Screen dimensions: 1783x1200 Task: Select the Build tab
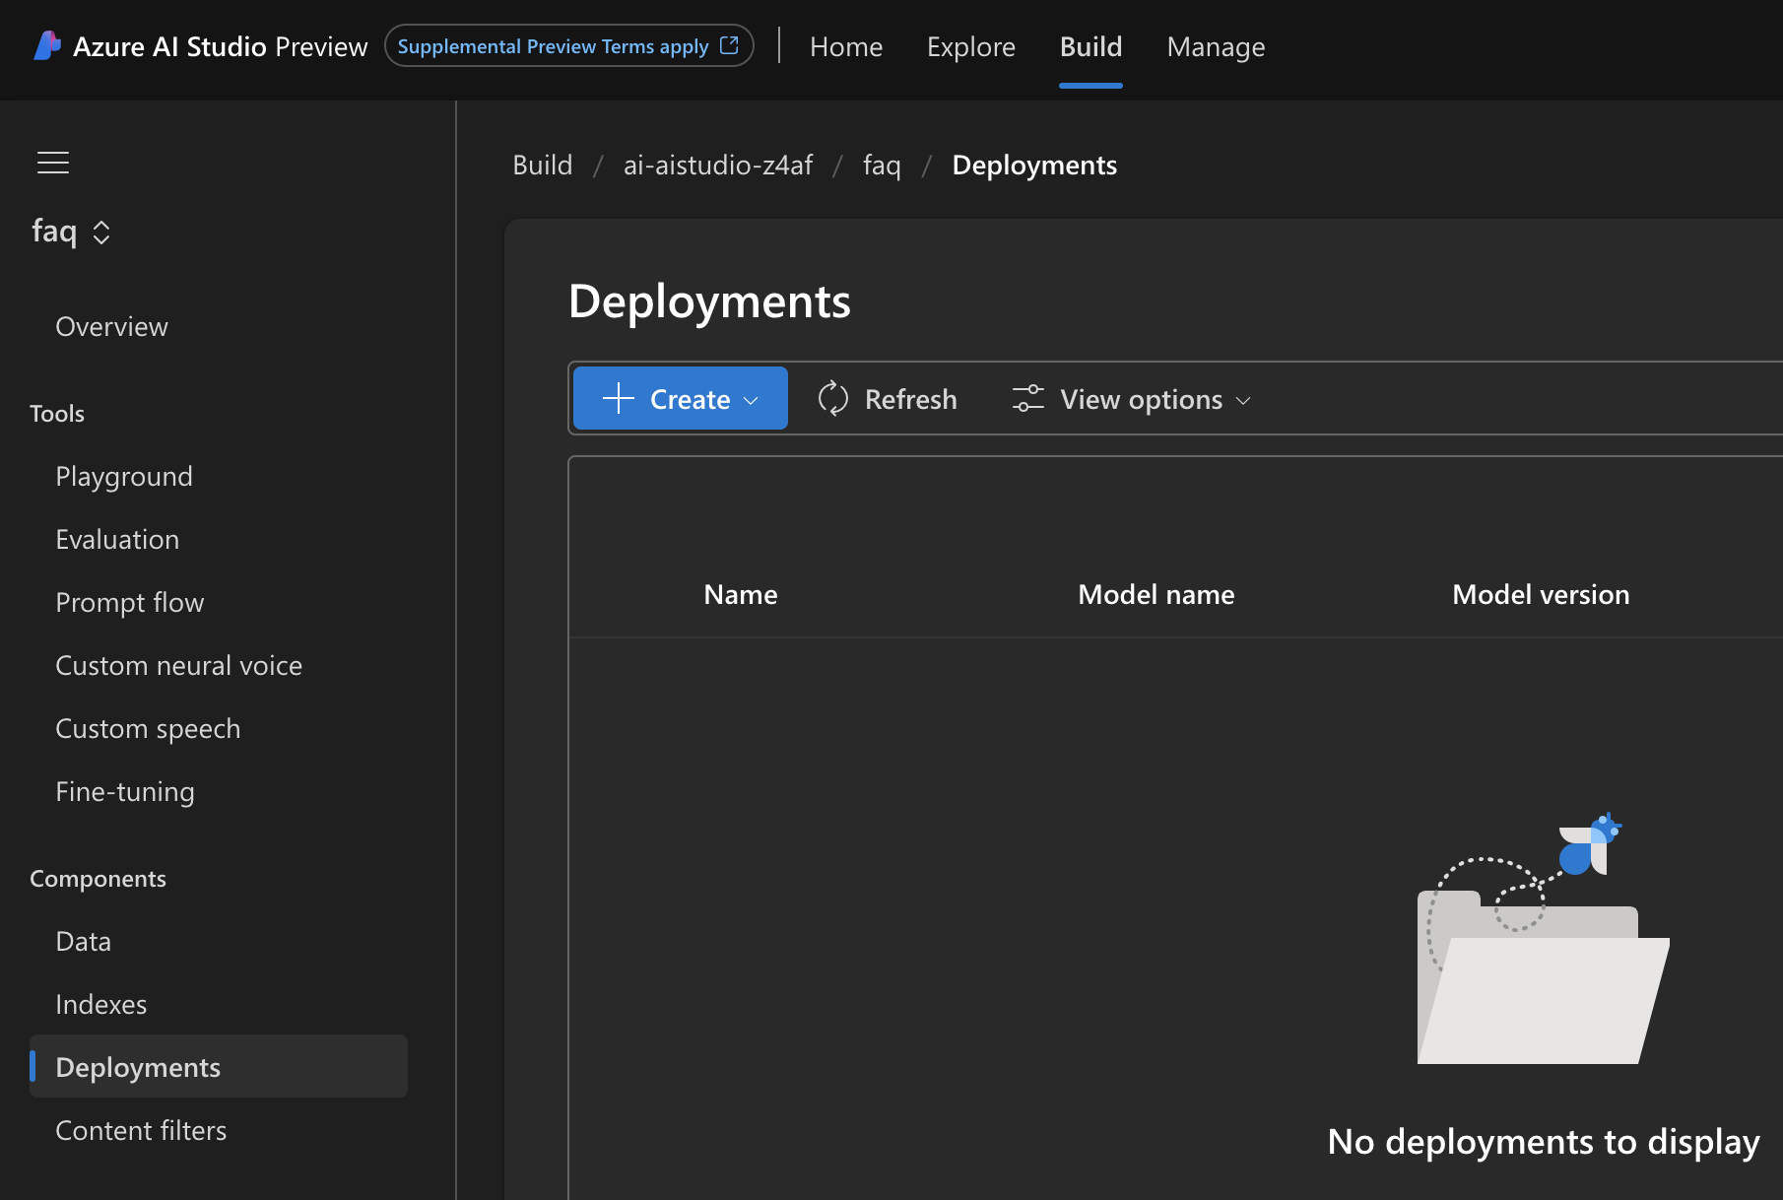(1090, 46)
